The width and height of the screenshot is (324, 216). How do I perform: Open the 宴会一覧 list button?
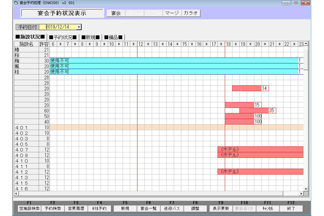click(148, 208)
